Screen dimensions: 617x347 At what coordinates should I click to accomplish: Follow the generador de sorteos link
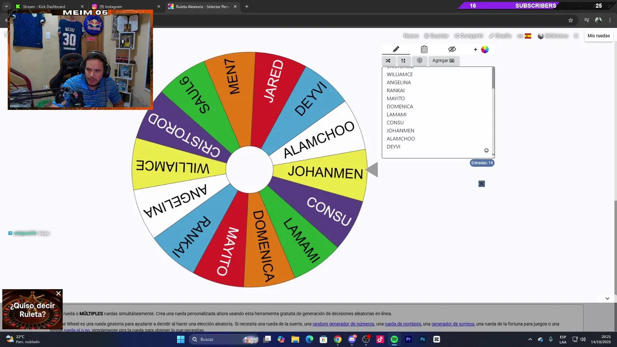click(x=453, y=324)
